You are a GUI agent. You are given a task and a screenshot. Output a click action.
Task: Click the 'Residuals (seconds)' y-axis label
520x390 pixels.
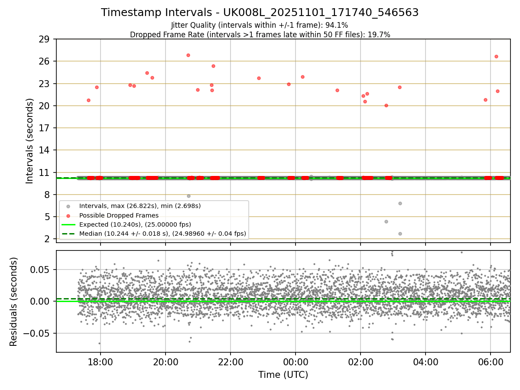tap(14, 302)
